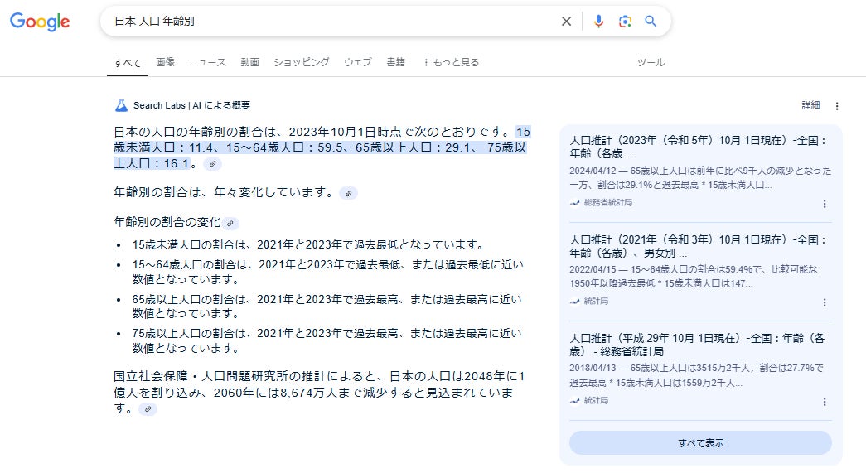The width and height of the screenshot is (866, 473).
Task: Click the magnifying glass search icon
Action: point(651,21)
